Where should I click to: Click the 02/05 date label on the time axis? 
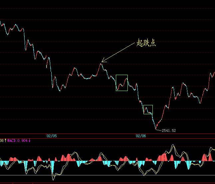(52, 136)
